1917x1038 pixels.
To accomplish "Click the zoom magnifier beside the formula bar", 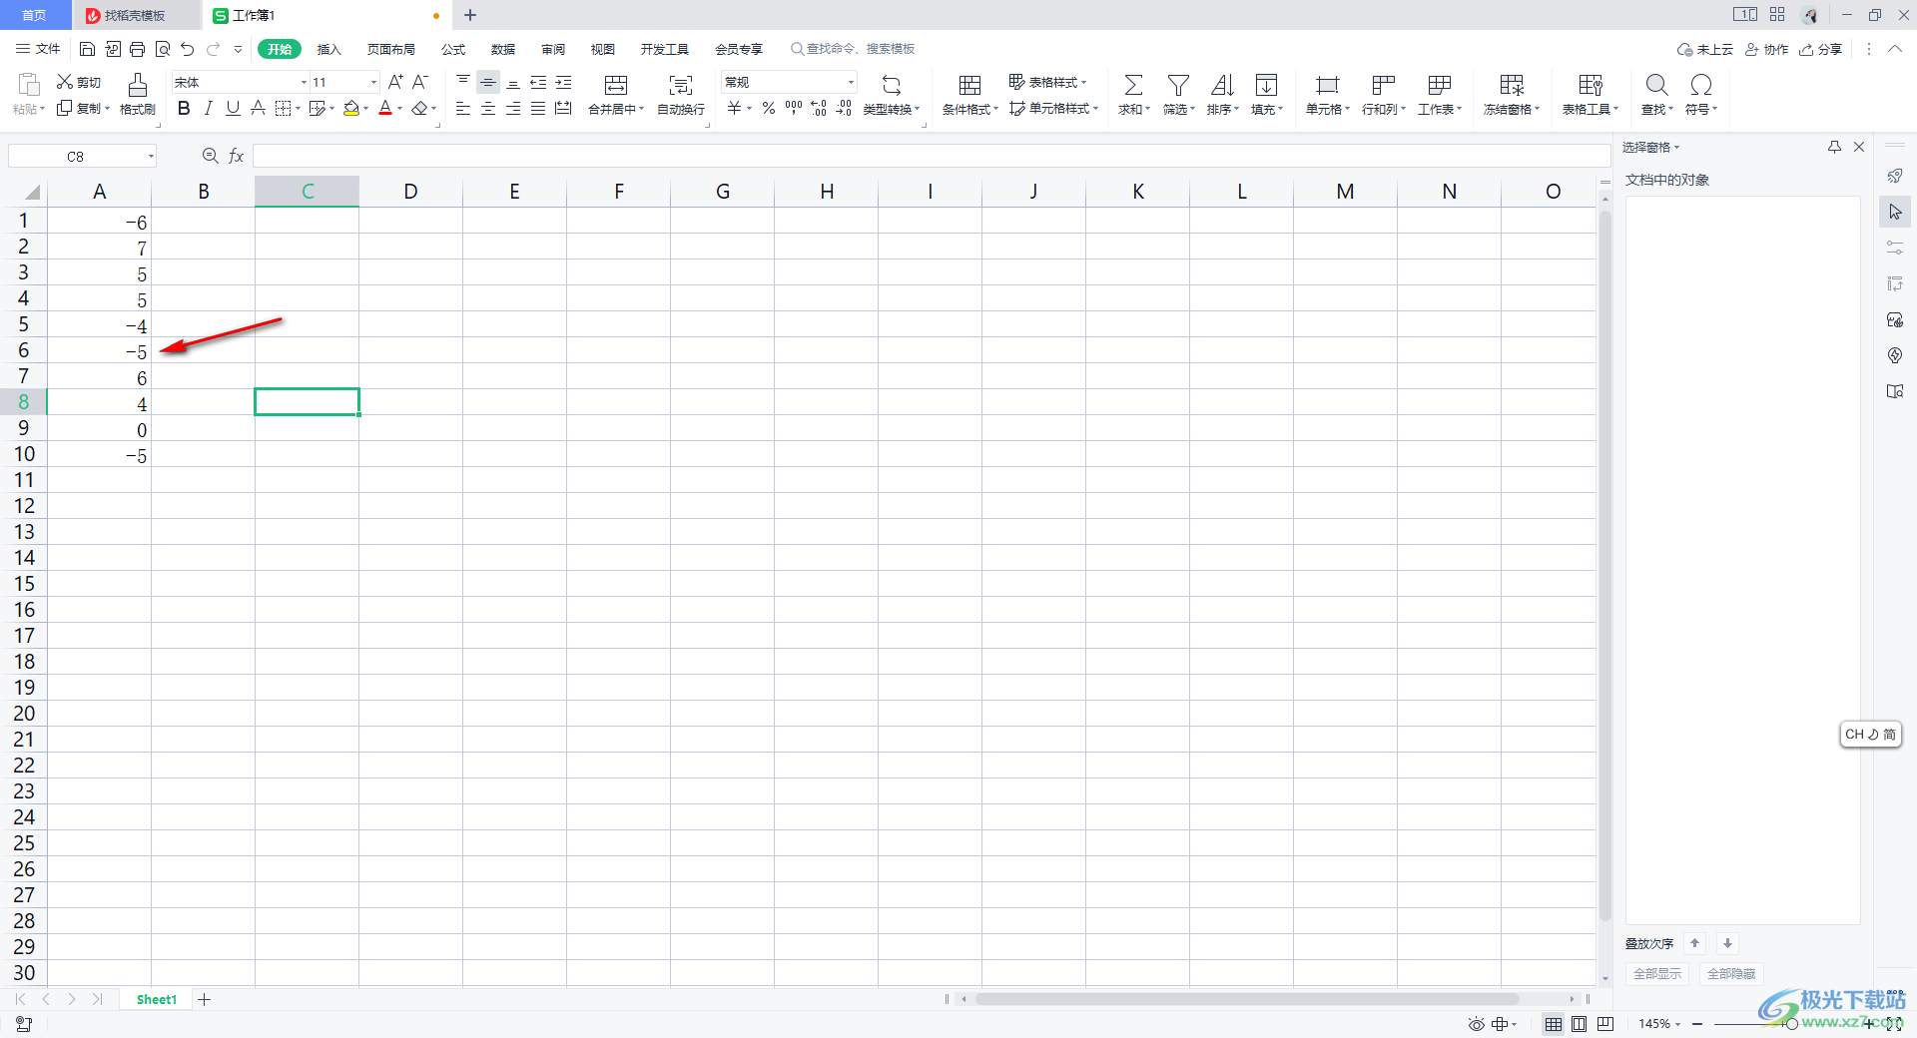I will point(211,156).
